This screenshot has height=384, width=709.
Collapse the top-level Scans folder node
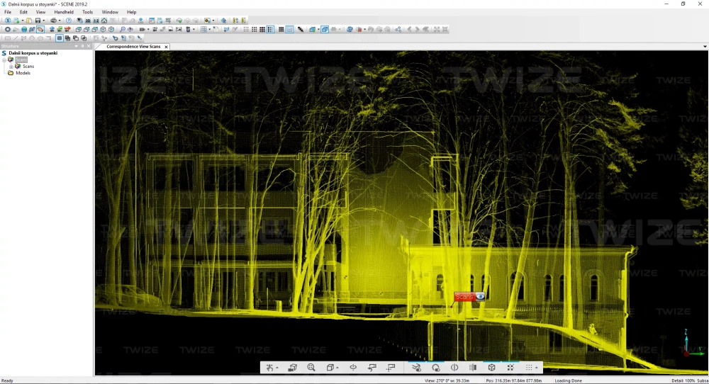coord(4,60)
